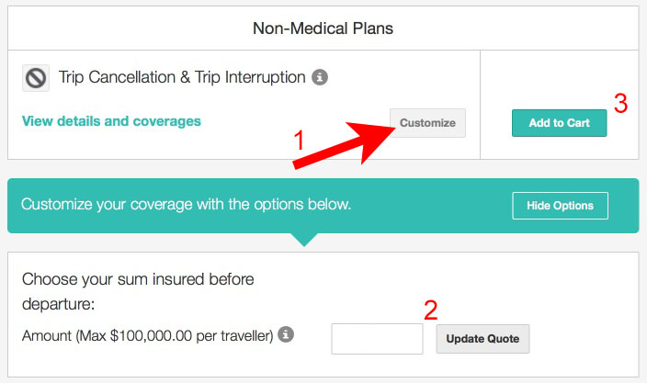This screenshot has width=647, height=383.
Task: Click Trip Cancellation & Trip Interruption title
Action: point(182,77)
